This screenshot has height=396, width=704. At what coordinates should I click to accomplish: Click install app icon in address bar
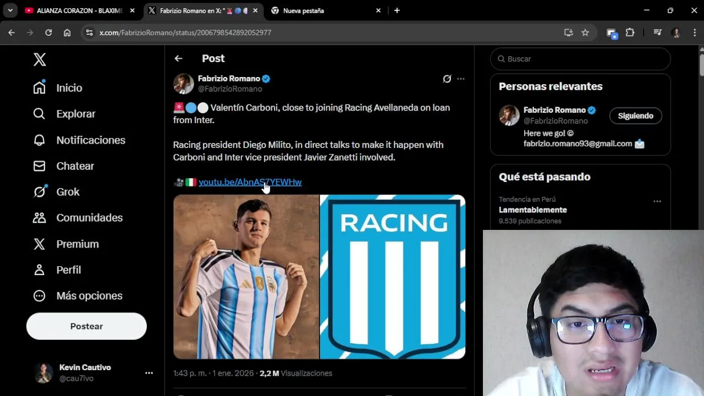coord(569,32)
